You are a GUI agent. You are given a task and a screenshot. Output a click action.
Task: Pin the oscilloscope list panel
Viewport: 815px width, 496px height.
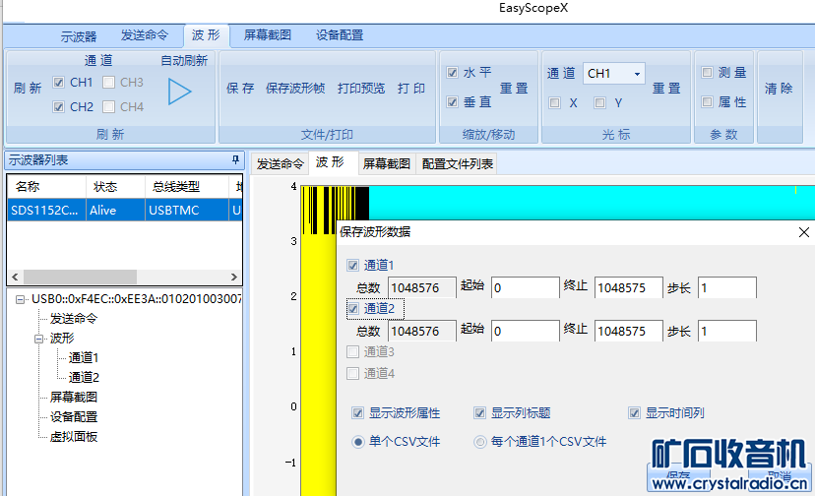[x=235, y=159]
